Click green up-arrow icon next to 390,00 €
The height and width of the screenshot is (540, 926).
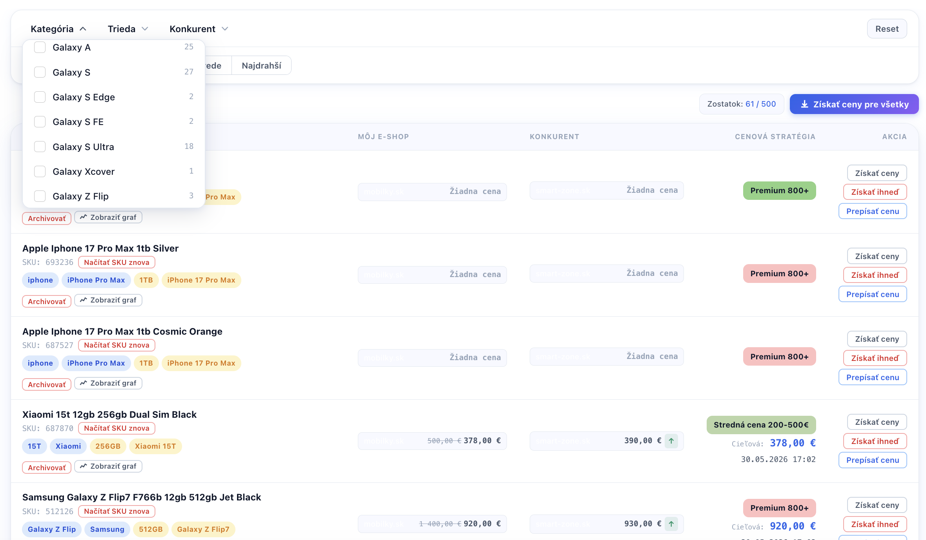tap(671, 441)
